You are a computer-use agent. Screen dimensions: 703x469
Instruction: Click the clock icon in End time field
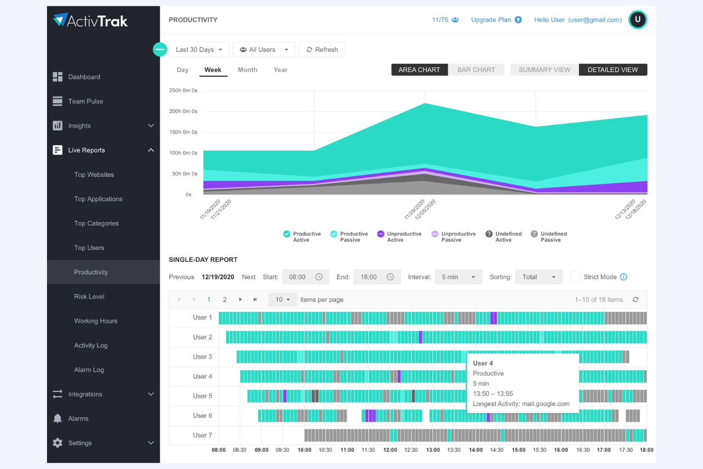pos(390,277)
